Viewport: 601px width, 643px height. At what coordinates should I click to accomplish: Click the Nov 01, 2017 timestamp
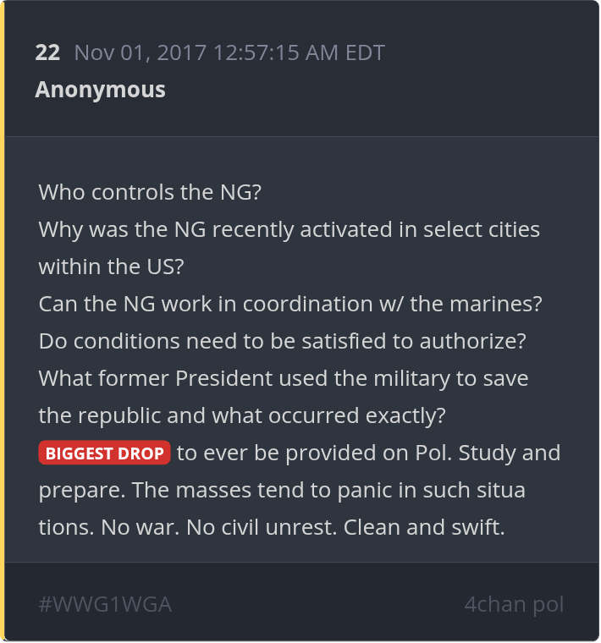coord(140,53)
